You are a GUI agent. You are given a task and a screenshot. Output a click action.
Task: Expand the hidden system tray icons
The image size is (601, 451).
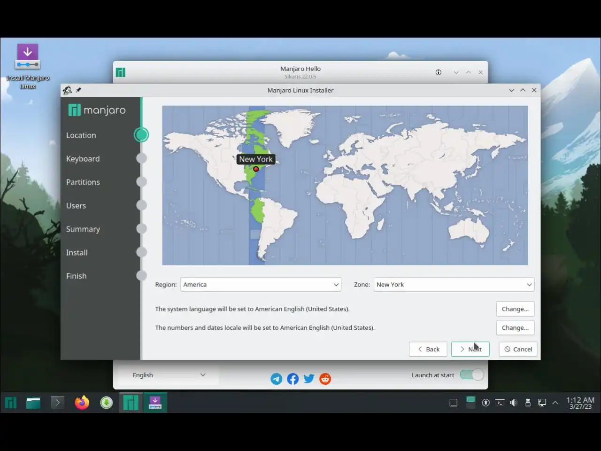pyautogui.click(x=555, y=403)
